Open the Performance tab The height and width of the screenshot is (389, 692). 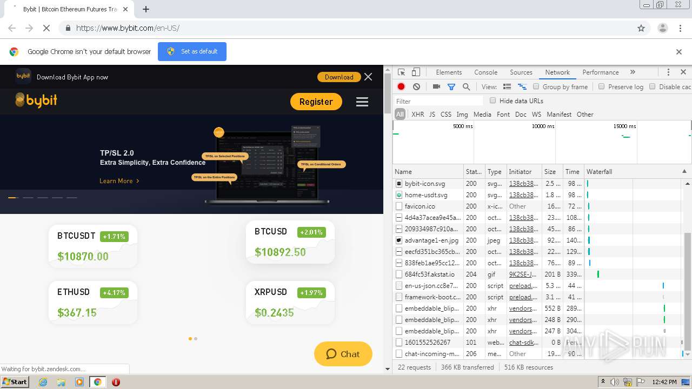[x=601, y=72]
